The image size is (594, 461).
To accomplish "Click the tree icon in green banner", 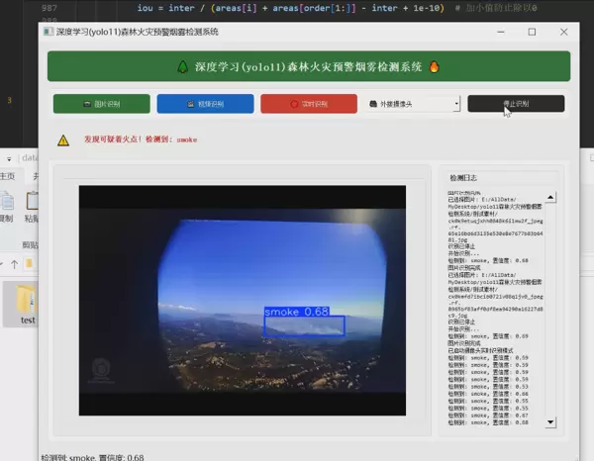I will 182,67.
